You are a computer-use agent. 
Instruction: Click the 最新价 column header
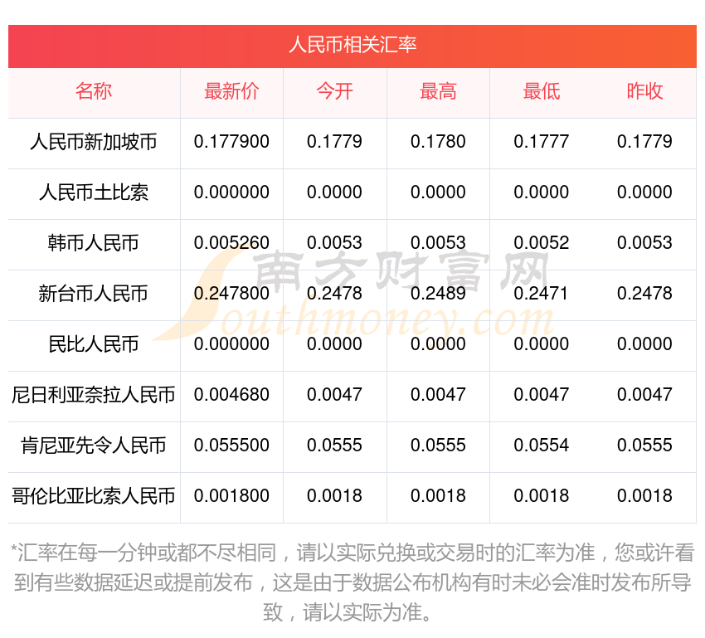pos(231,91)
